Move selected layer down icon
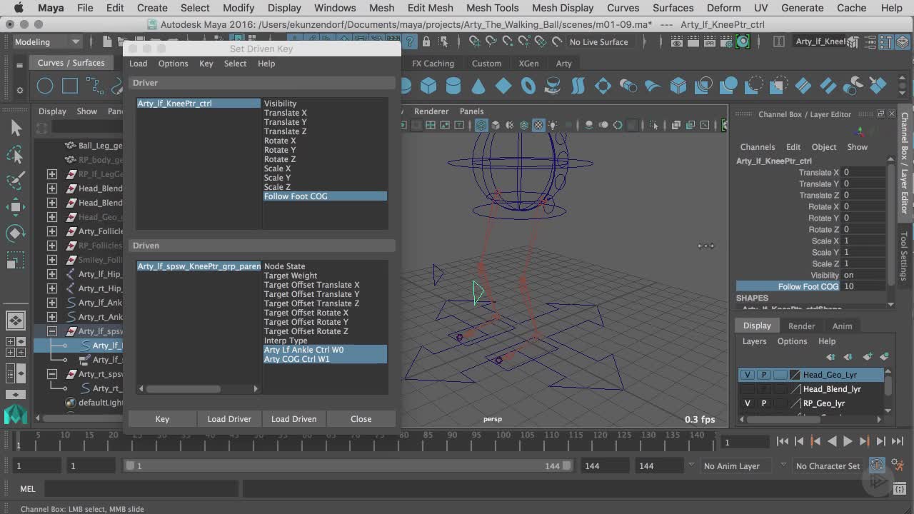The height and width of the screenshot is (514, 914). pyautogui.click(x=848, y=356)
